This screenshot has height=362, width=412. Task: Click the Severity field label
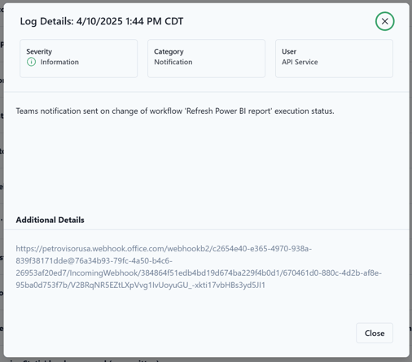(x=39, y=51)
